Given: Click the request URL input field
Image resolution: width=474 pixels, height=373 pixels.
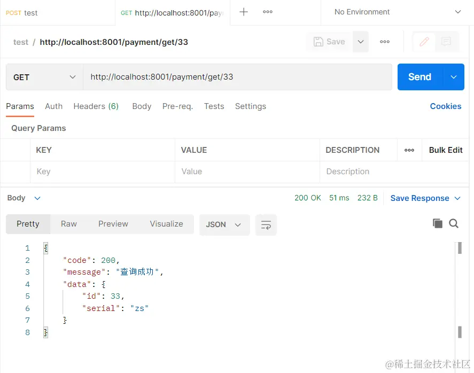Looking at the screenshot, I should point(237,77).
